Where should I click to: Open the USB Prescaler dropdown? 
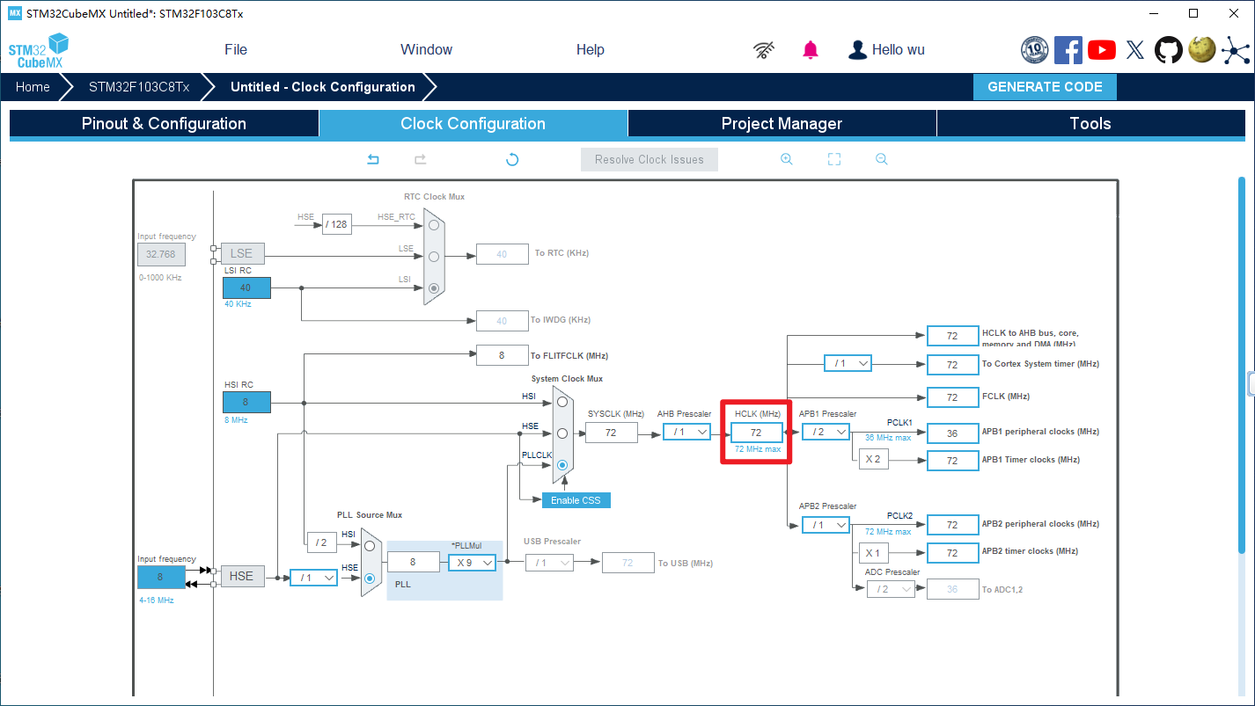tap(550, 563)
